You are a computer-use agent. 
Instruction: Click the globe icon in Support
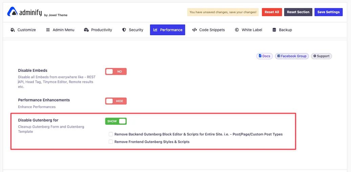pos(315,56)
